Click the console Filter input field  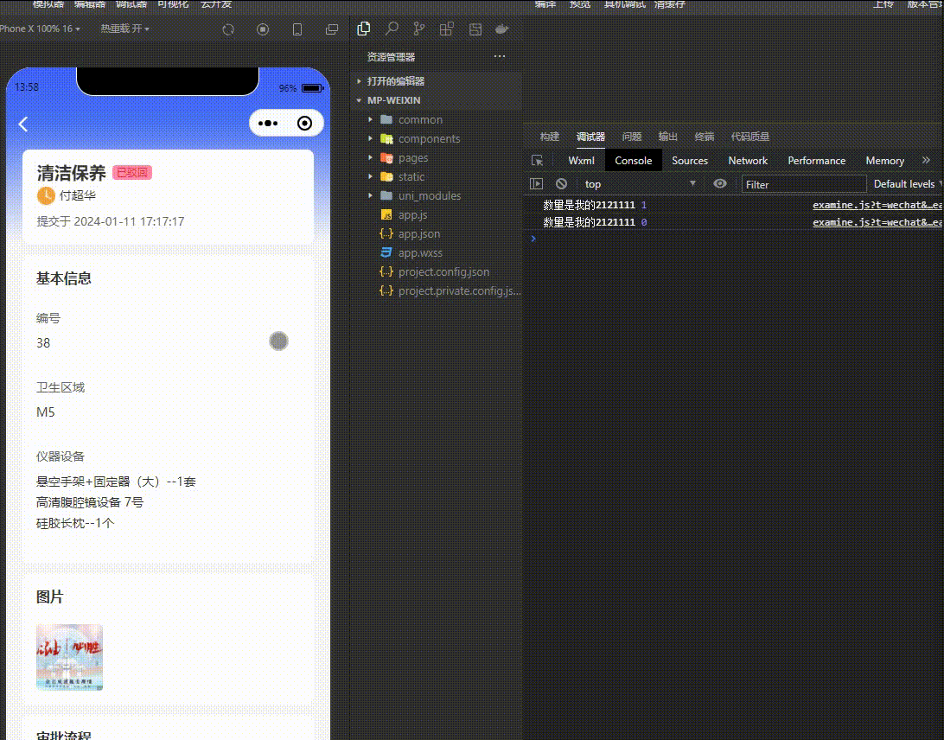click(804, 184)
